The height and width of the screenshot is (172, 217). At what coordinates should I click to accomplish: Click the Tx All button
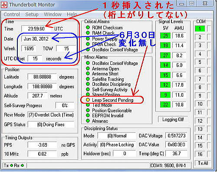pyautogui.click(x=203, y=163)
